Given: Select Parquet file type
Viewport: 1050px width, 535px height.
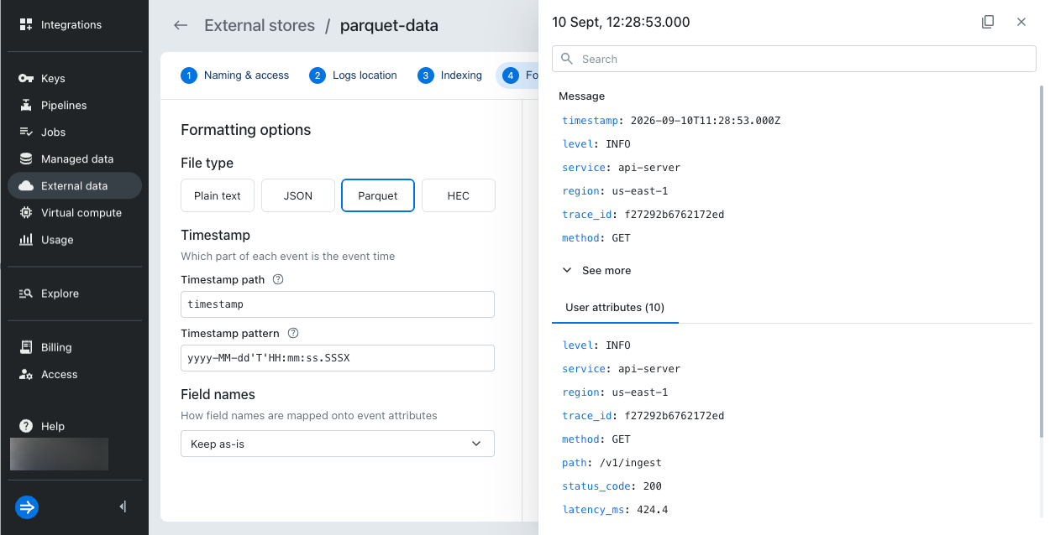Looking at the screenshot, I should click(x=378, y=195).
